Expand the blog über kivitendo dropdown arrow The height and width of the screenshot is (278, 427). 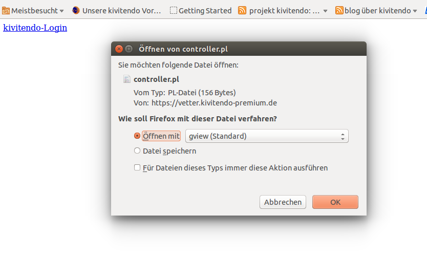[415, 11]
